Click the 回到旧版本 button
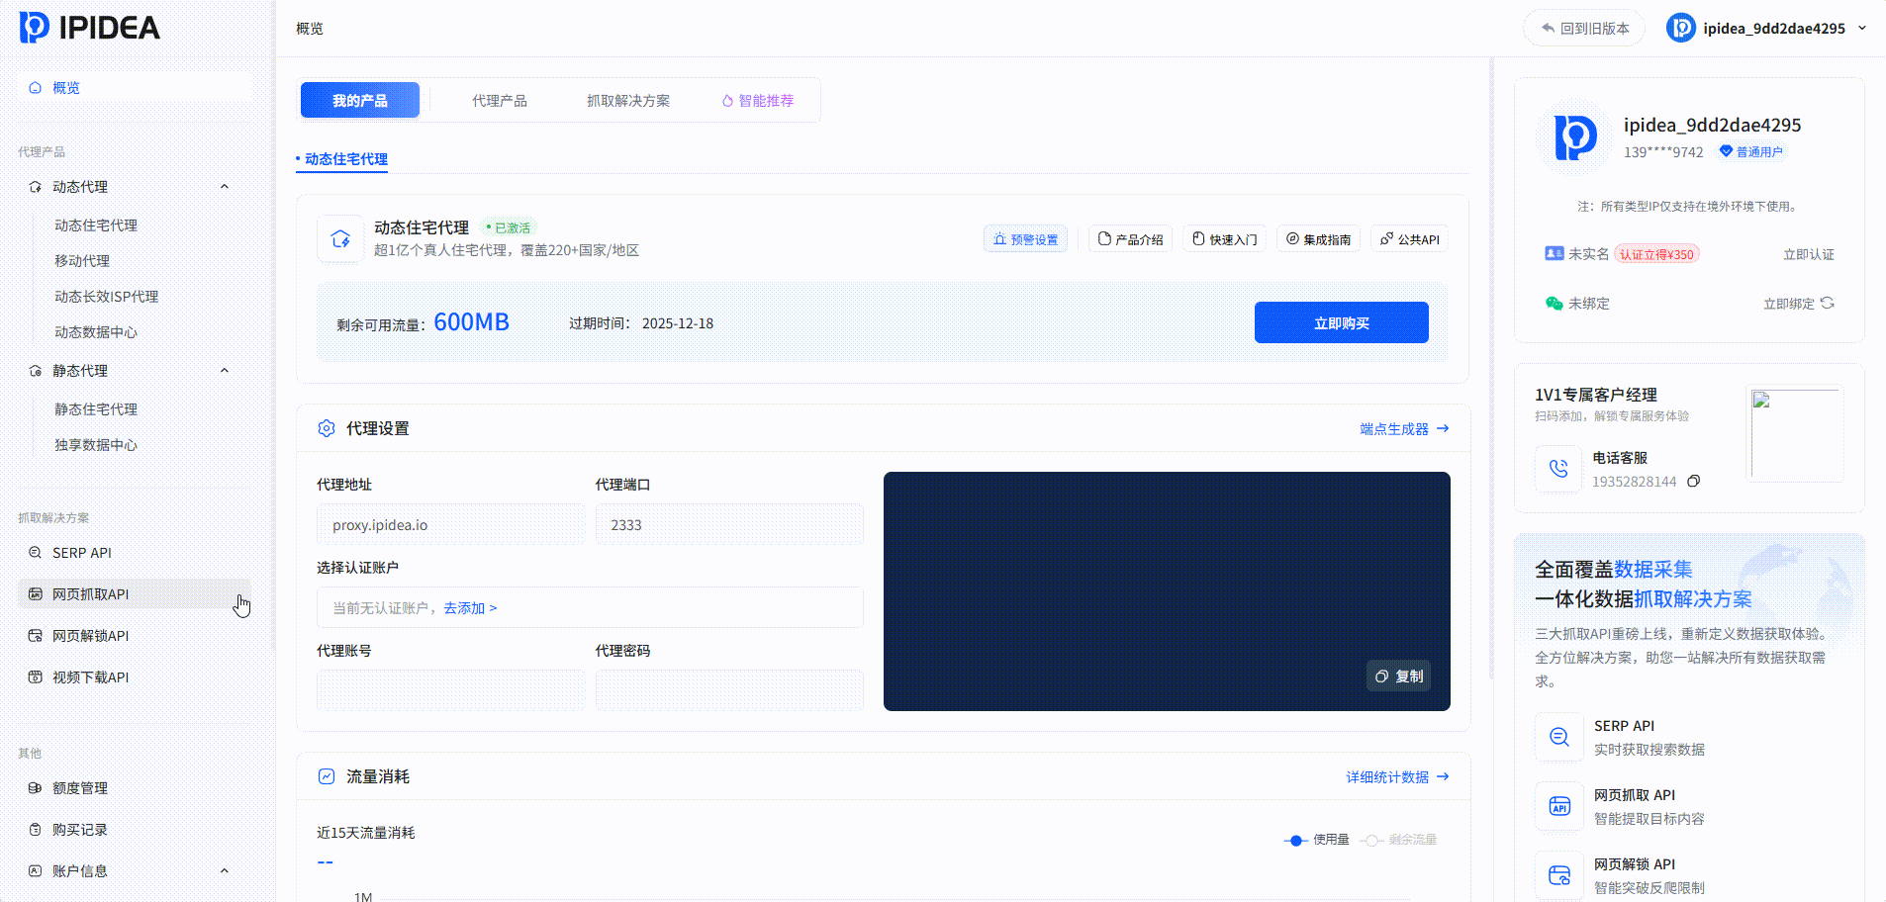This screenshot has width=1886, height=902. point(1584,28)
